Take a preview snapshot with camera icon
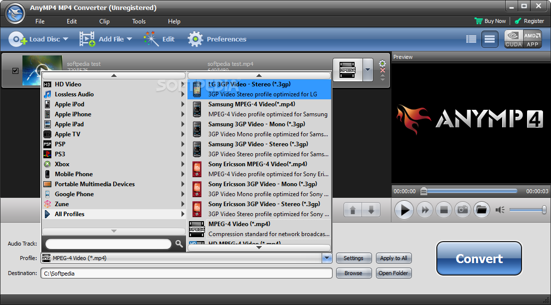Screen dimensions: 551x305 pos(462,210)
